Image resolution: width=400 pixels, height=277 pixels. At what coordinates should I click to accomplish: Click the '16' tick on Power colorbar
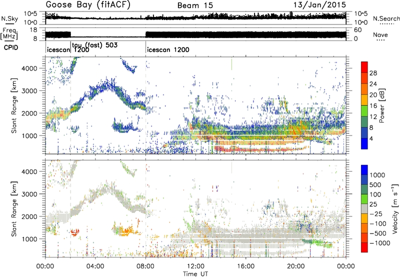click(373, 106)
